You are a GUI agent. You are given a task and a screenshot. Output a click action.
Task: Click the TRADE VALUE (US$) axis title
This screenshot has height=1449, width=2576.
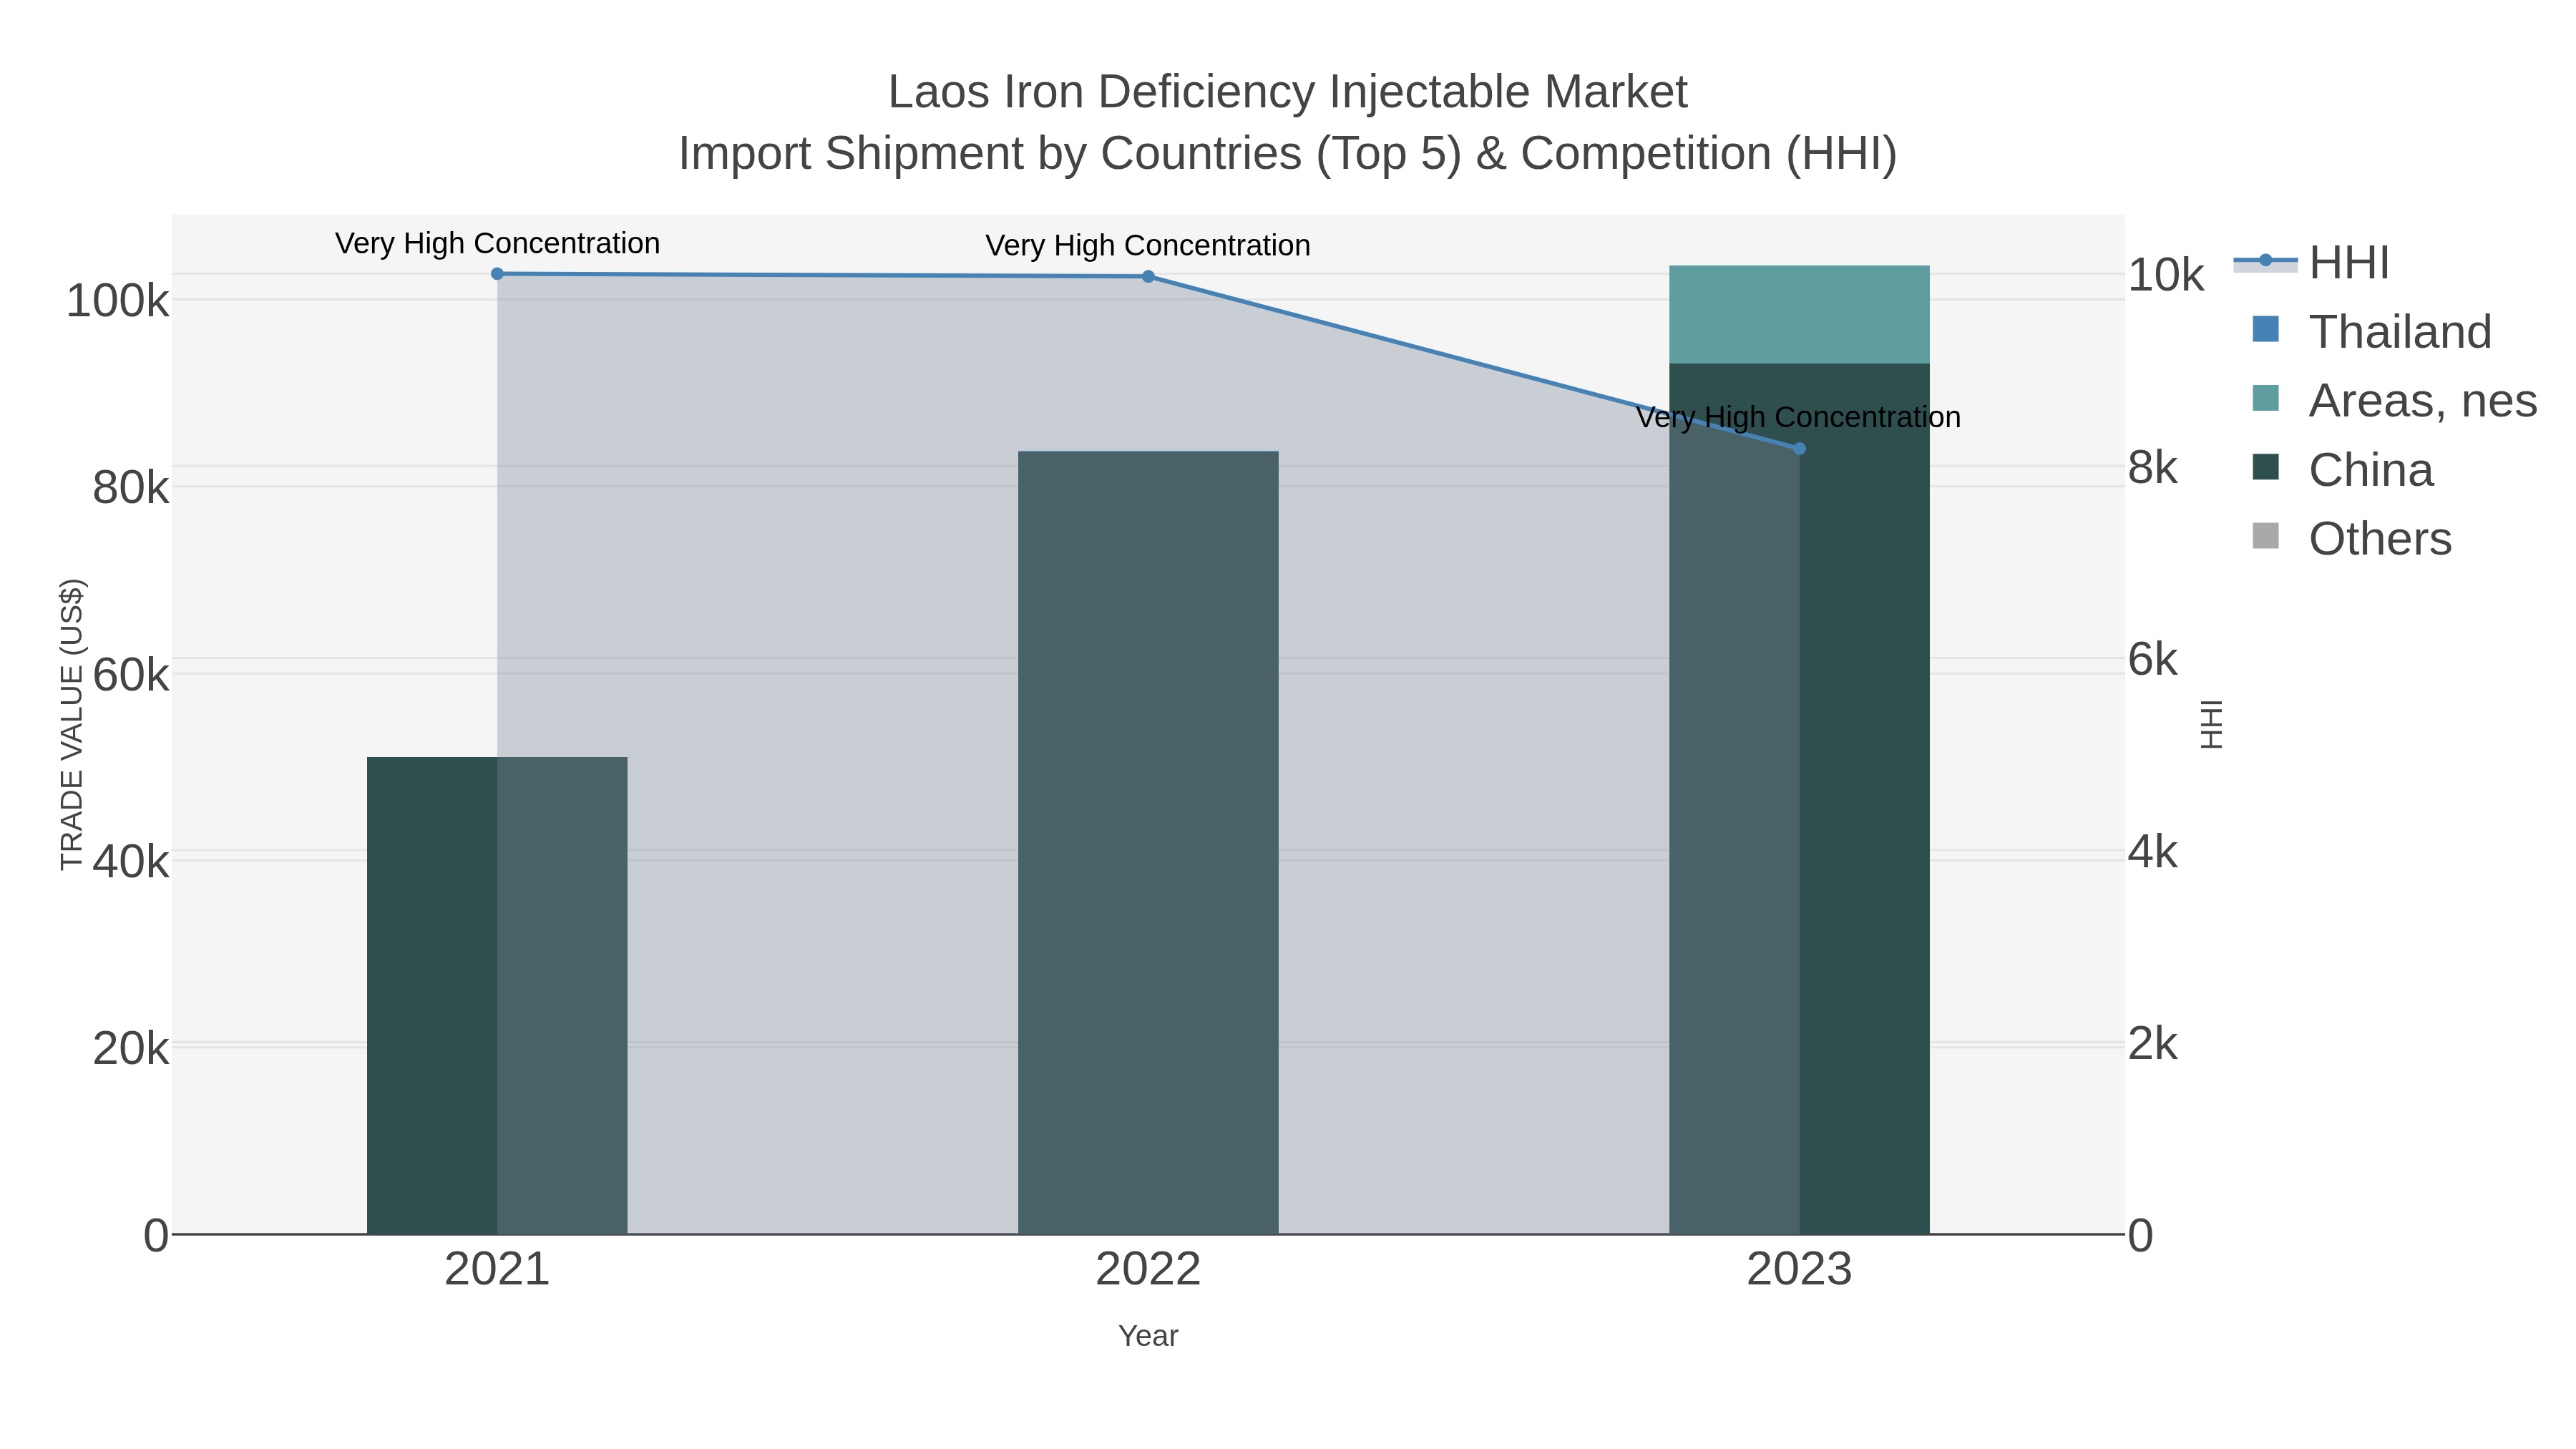tap(72, 724)
